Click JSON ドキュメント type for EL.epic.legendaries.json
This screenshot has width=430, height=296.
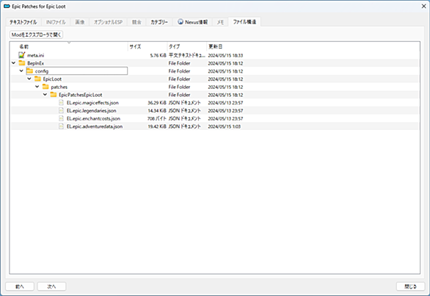pyautogui.click(x=185, y=111)
